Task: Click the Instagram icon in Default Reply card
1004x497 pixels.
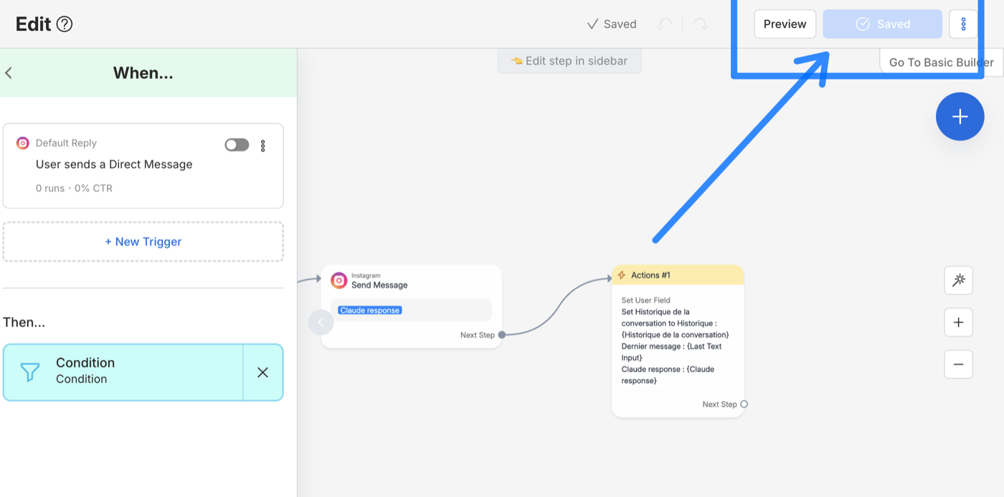Action: point(23,143)
